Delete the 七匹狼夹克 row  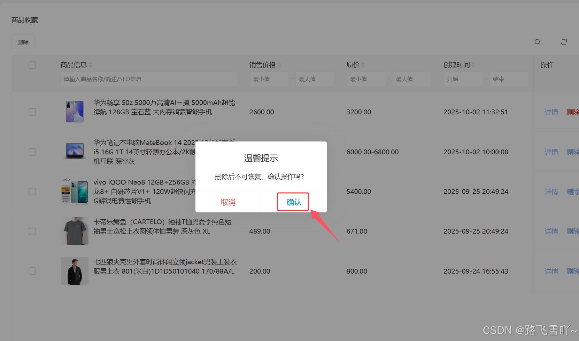tap(572, 271)
